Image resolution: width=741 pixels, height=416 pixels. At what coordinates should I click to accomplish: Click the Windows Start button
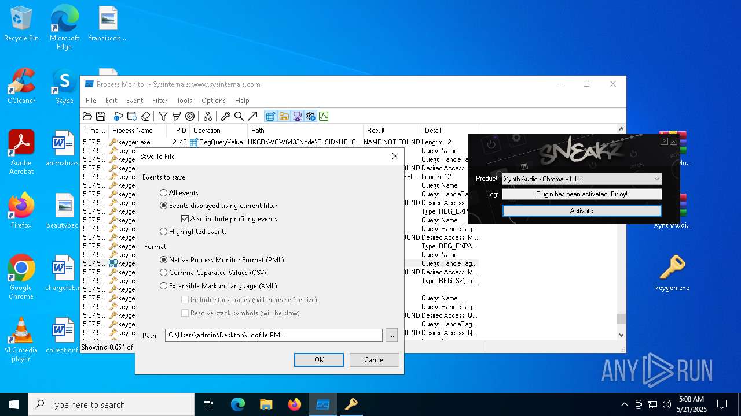tap(14, 404)
